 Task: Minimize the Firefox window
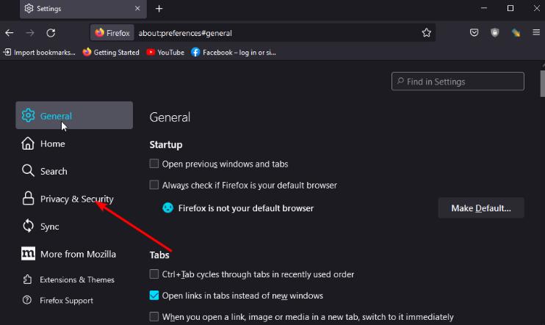tap(484, 8)
